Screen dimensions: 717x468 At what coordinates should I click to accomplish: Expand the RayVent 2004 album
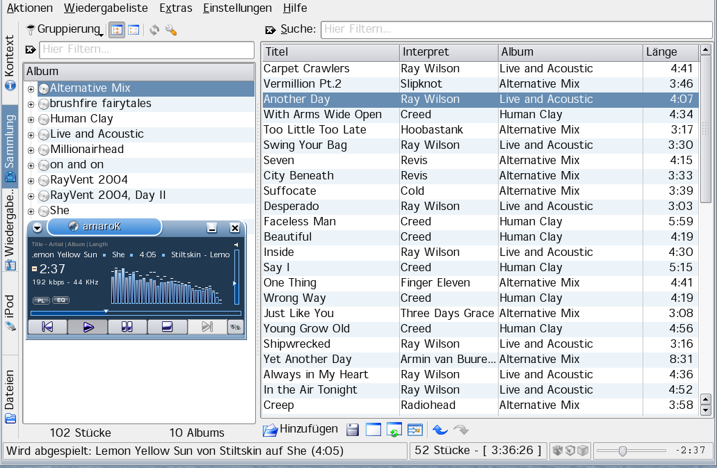[31, 181]
